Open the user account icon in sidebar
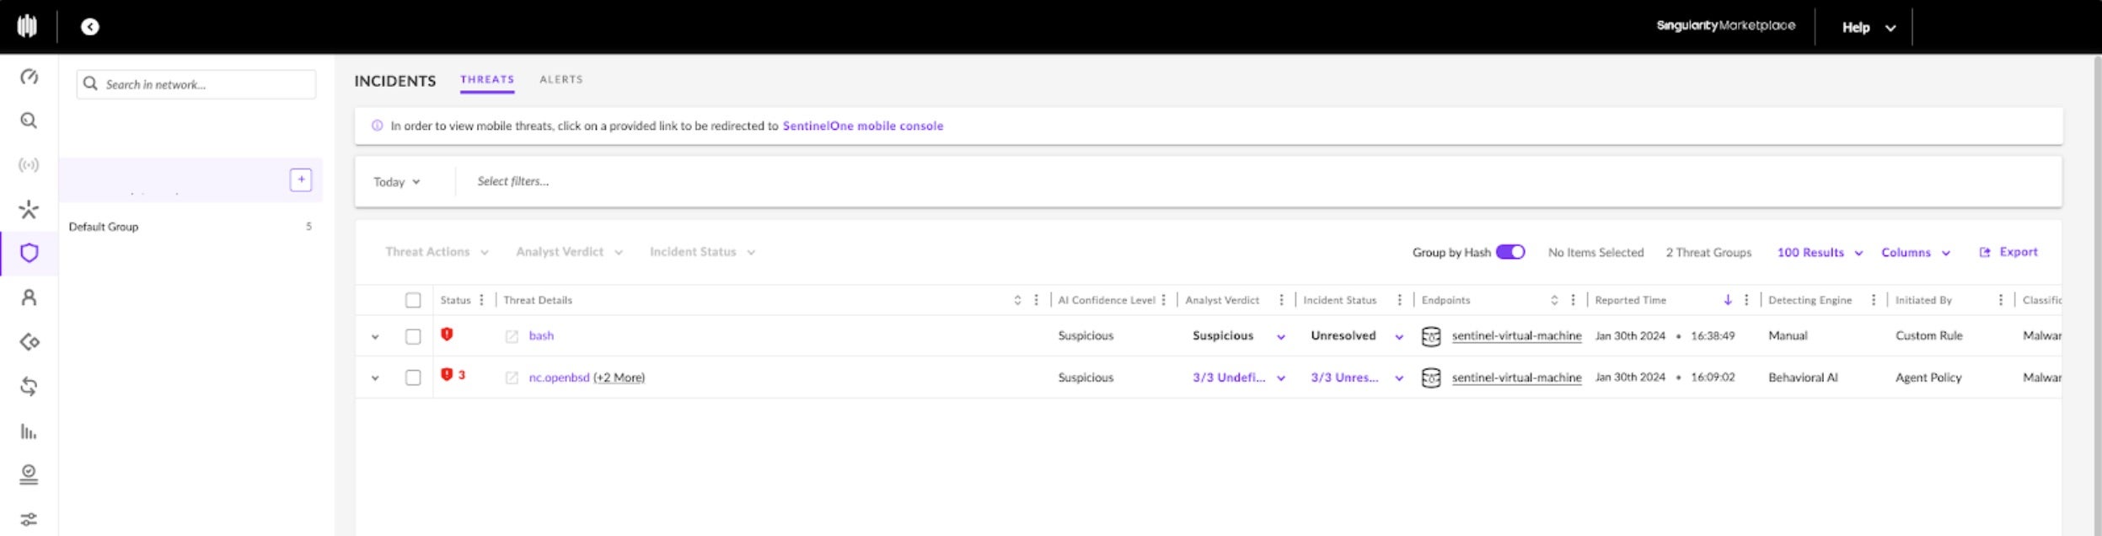Image resolution: width=2102 pixels, height=536 pixels. tap(29, 297)
